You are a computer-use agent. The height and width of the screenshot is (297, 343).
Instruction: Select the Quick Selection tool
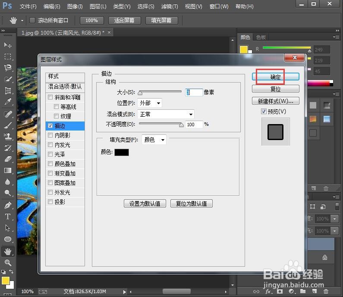(x=8, y=79)
